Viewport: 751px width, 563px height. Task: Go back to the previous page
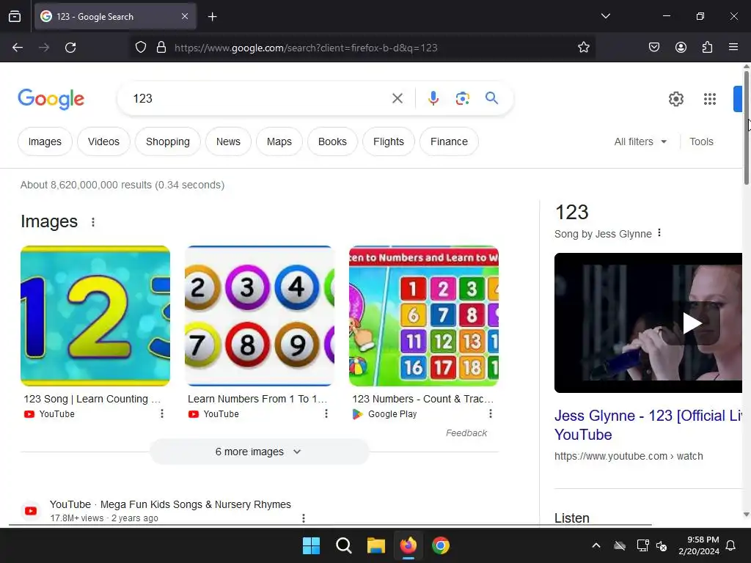tap(18, 48)
